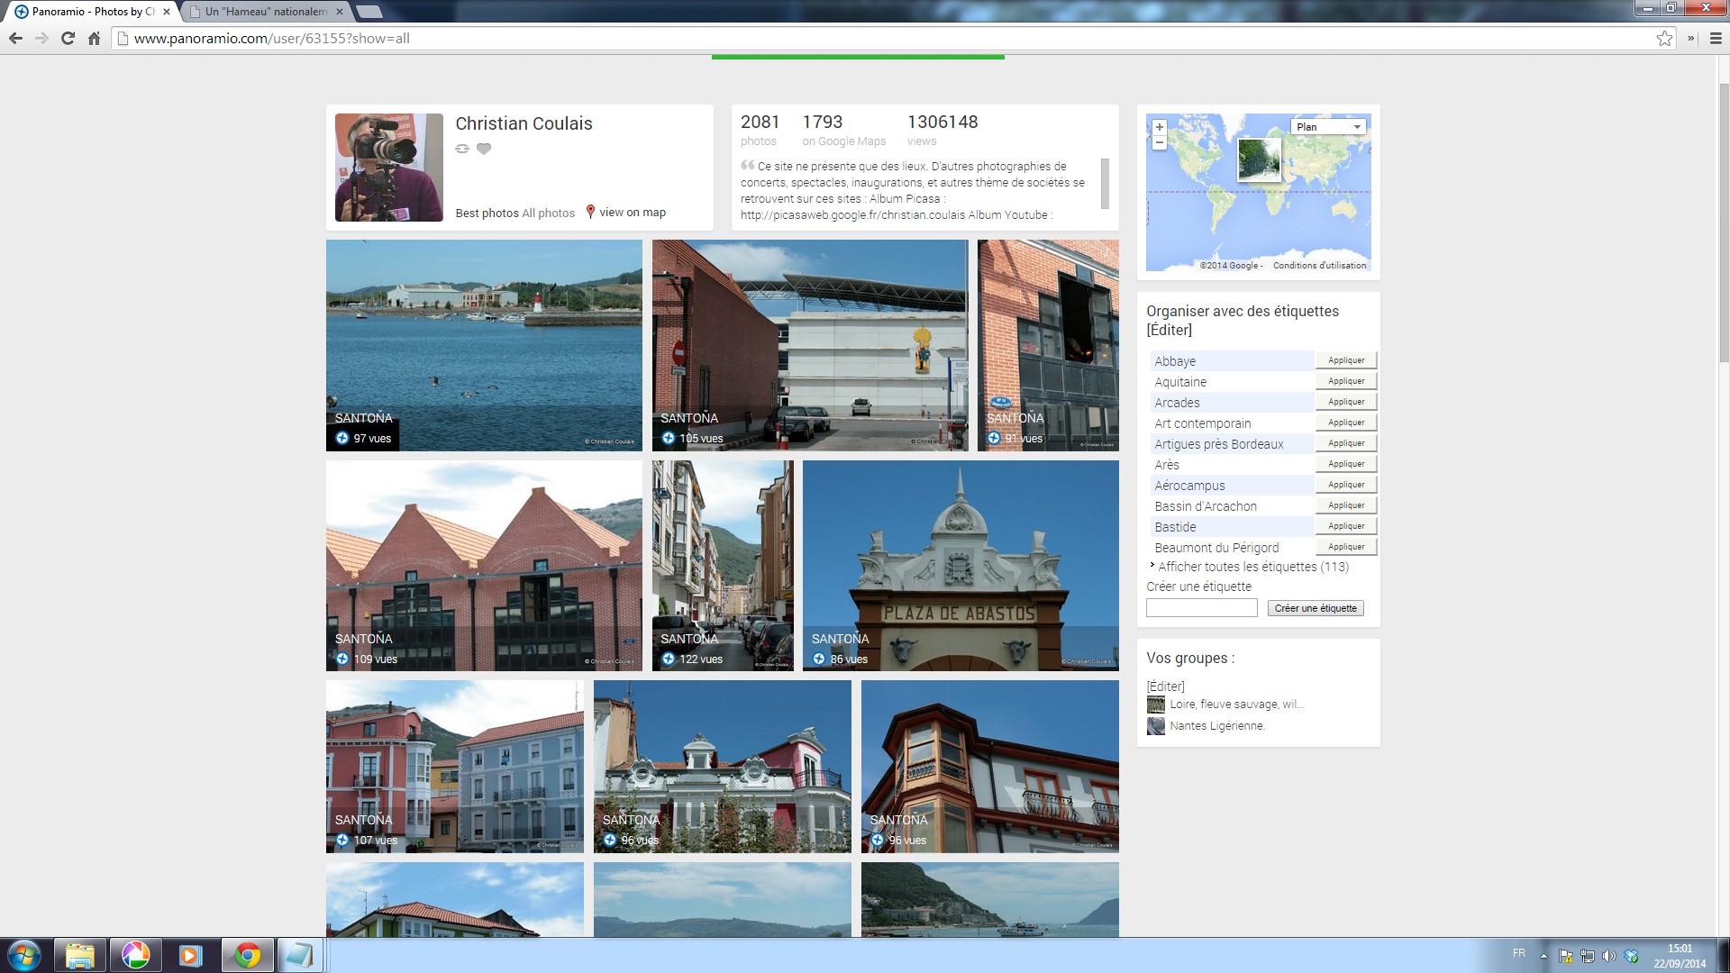Open Windows Explorer from the taskbar
Screen dimensions: 1730x973
pyautogui.click(x=80, y=955)
